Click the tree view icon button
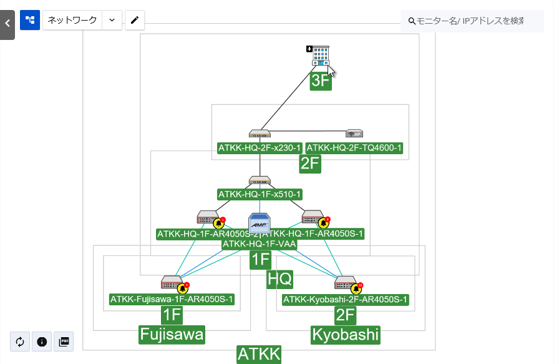This screenshot has width=554, height=364. [30, 20]
